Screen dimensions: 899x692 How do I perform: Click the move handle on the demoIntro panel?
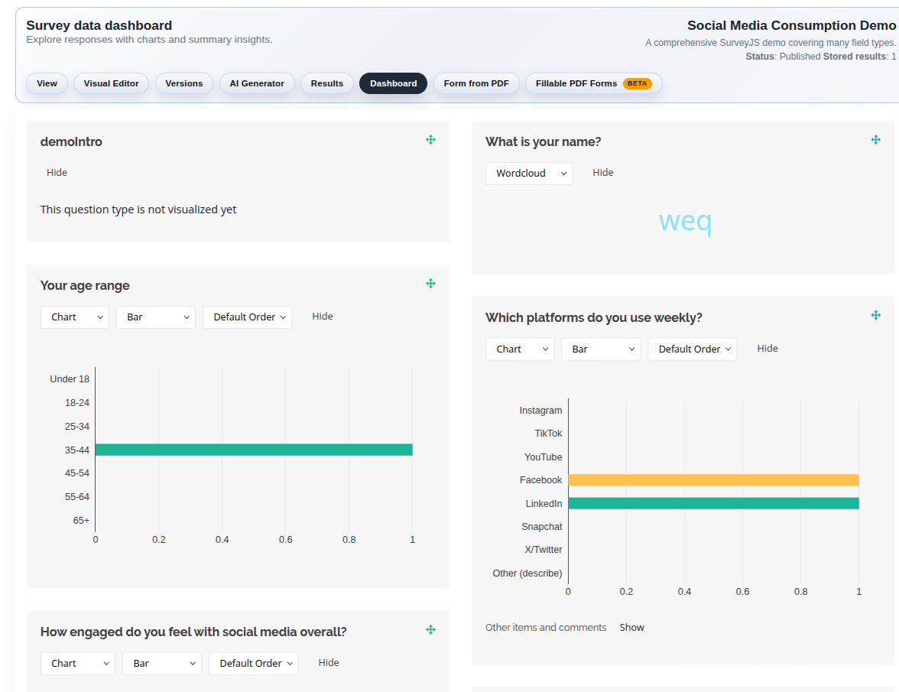point(430,139)
